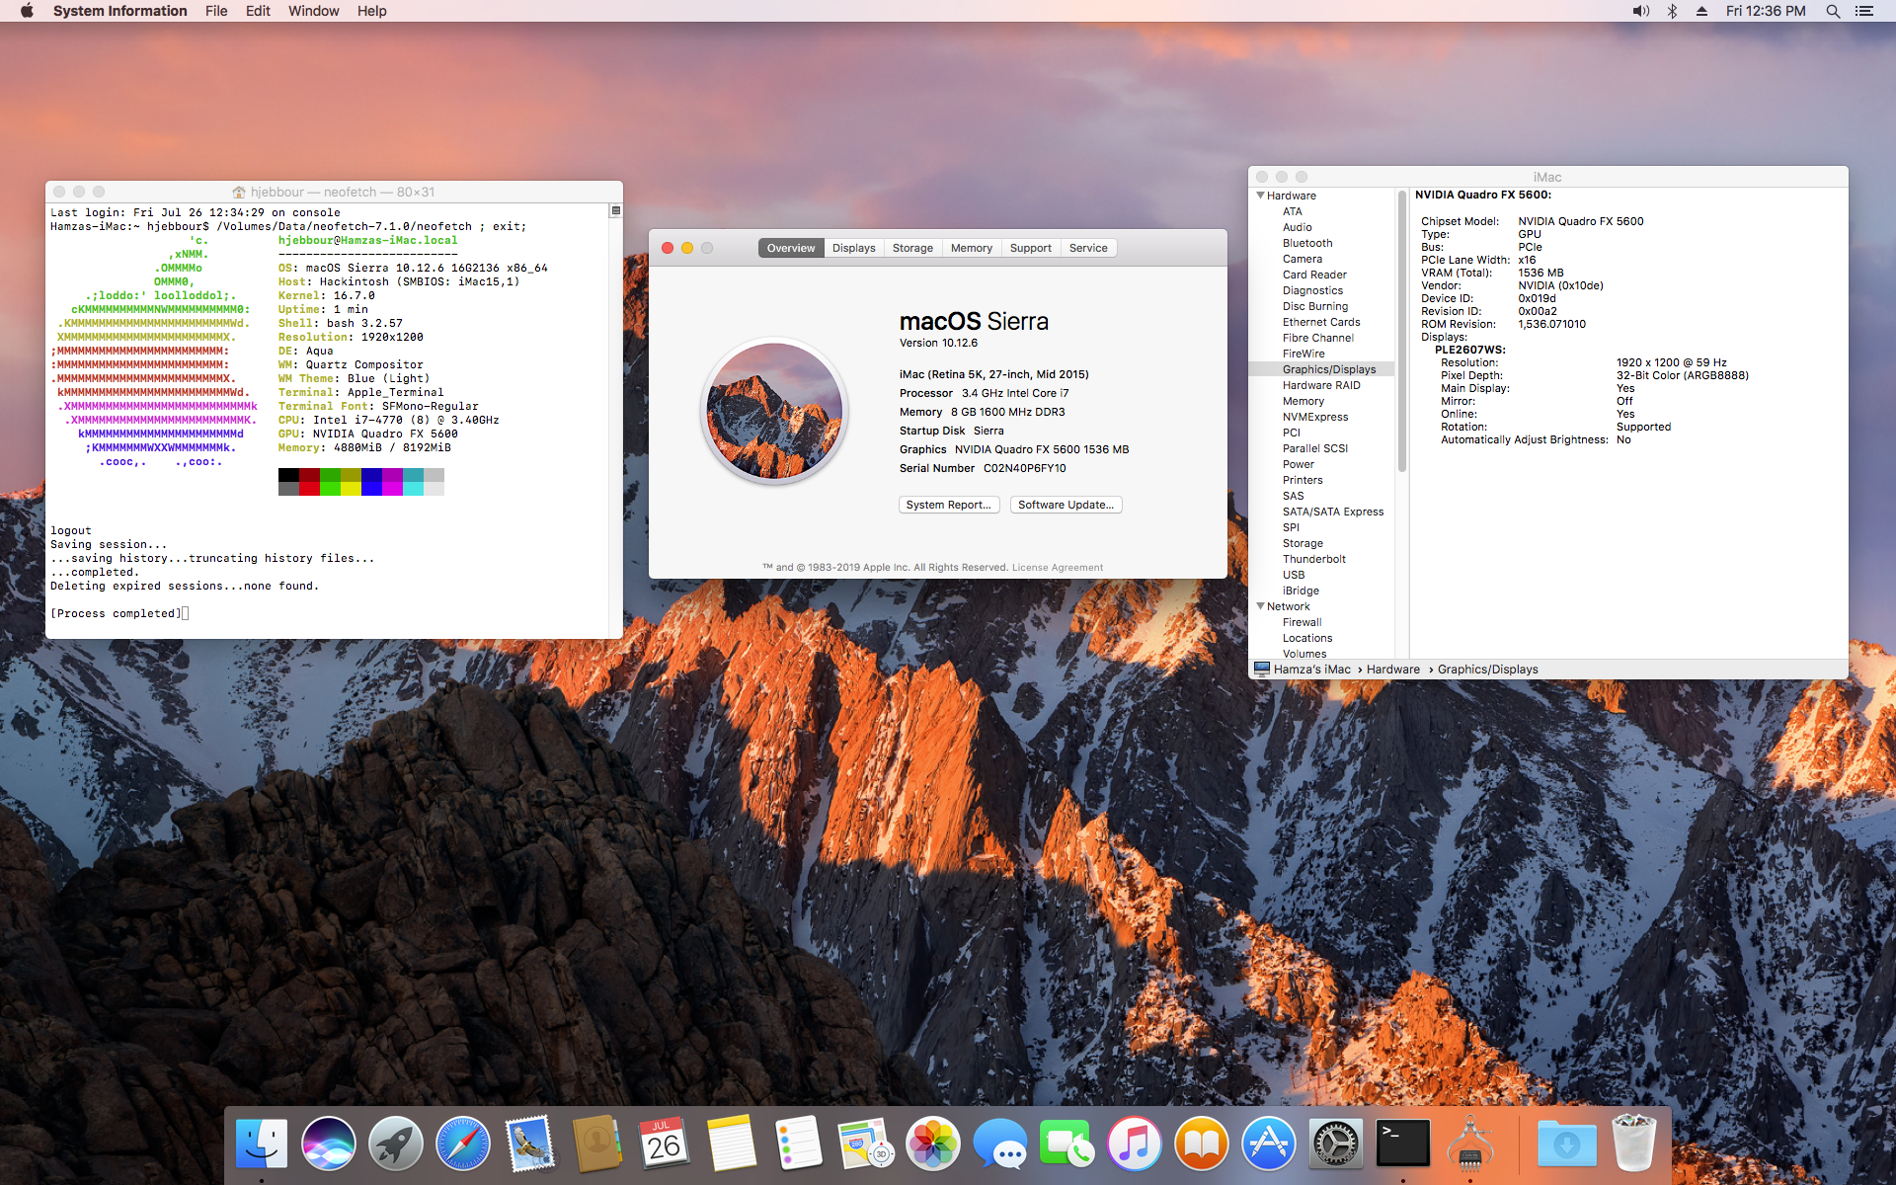
Task: Select Thunderbolt in hardware list
Action: [x=1313, y=559]
